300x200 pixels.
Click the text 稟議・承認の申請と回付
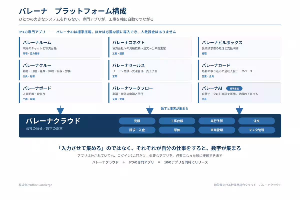pos(128,94)
